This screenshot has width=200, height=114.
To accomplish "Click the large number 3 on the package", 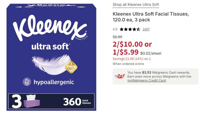I will click(x=17, y=102).
